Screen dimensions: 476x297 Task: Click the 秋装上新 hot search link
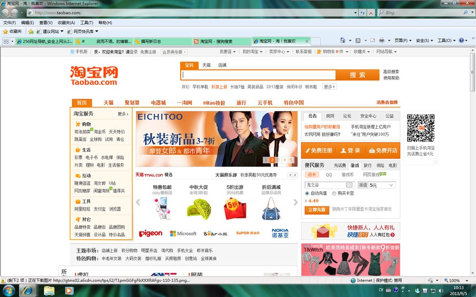coord(219,87)
